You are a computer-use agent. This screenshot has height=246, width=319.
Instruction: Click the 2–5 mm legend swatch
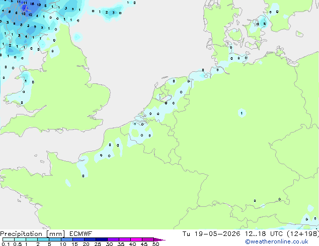[x=43, y=239]
